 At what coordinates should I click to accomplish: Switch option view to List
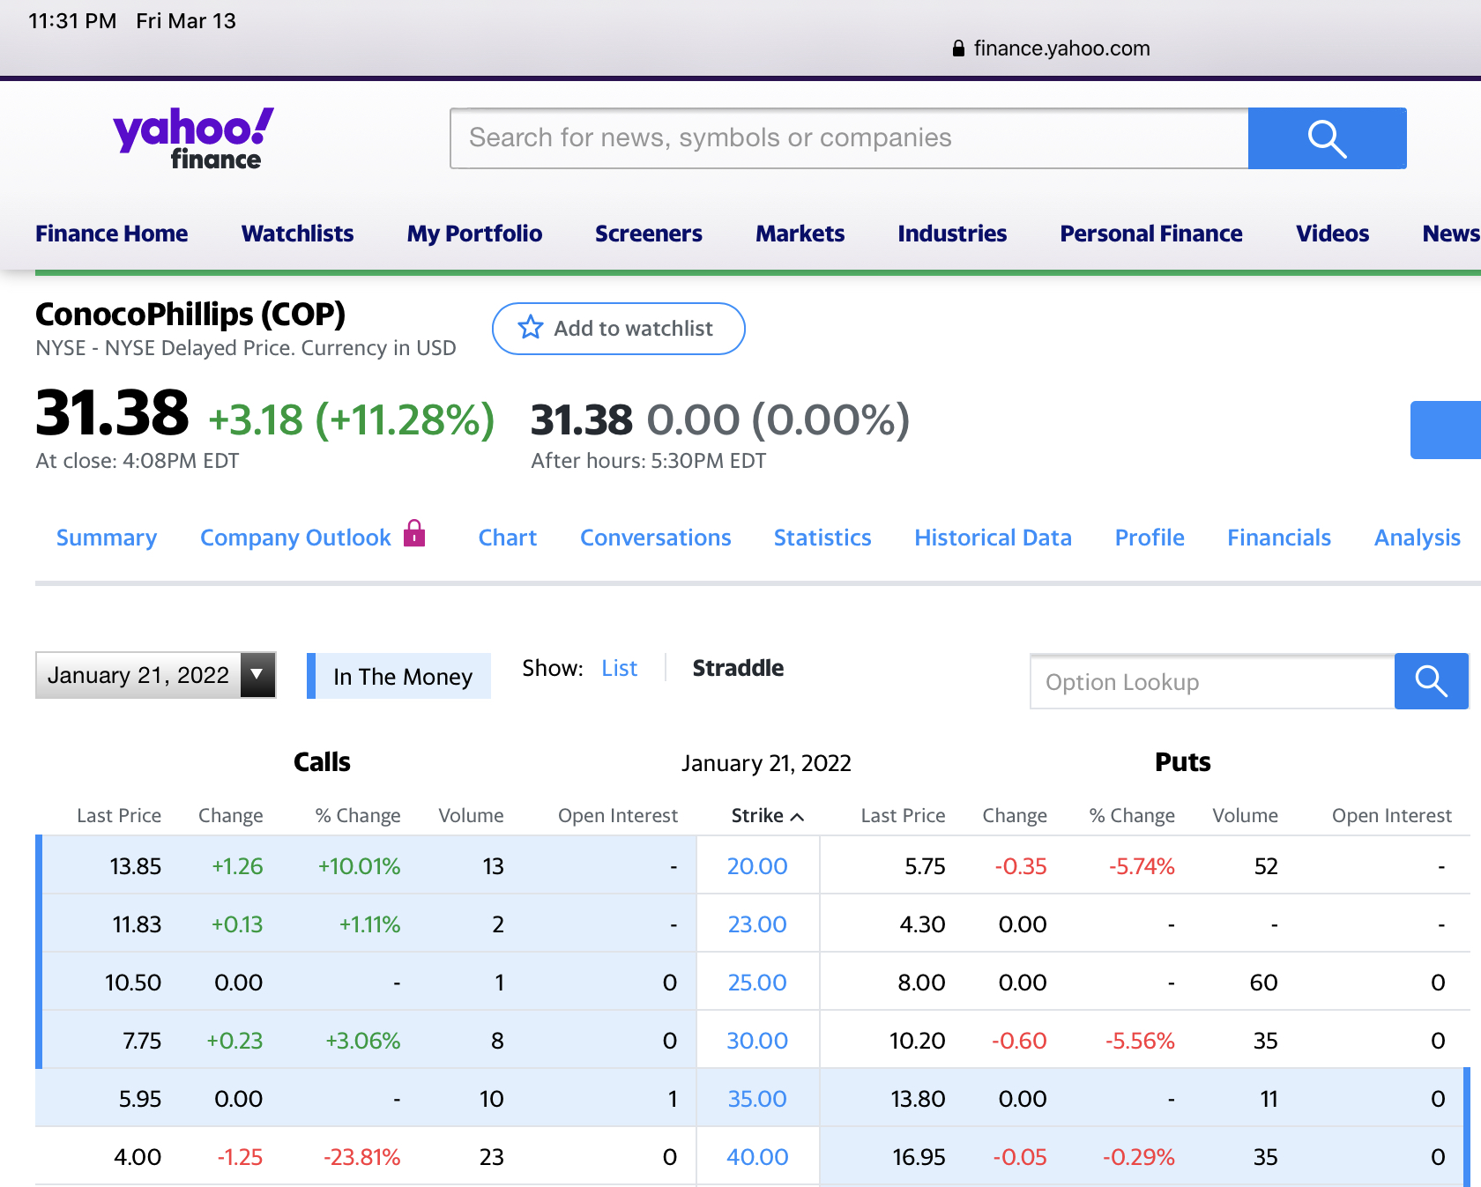(x=619, y=669)
